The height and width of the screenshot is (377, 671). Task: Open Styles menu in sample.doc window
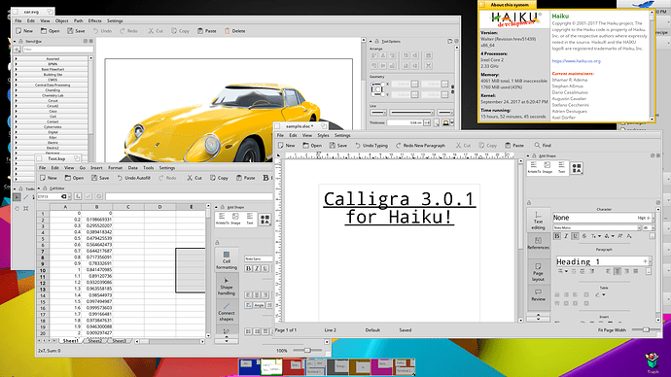point(323,135)
